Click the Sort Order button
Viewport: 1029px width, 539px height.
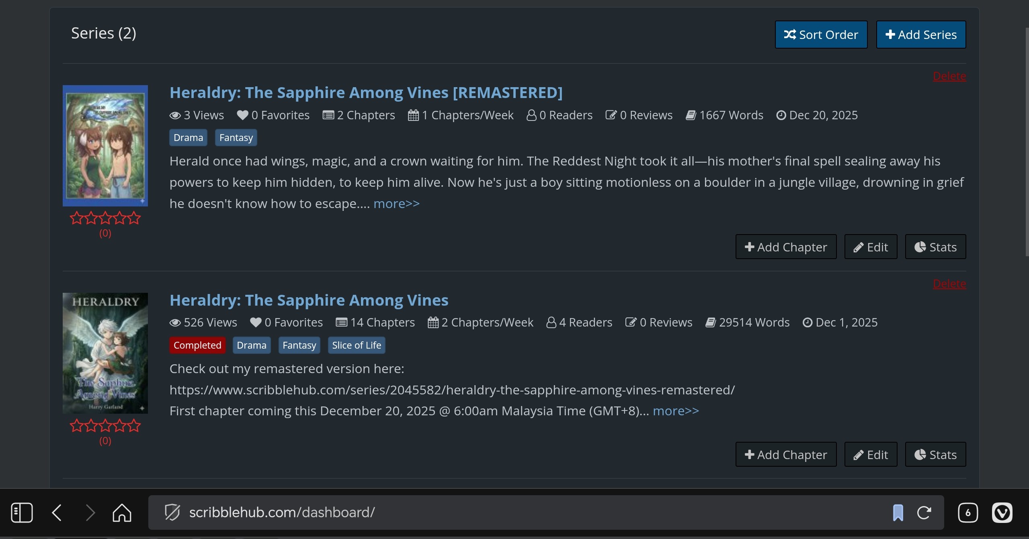click(x=821, y=35)
